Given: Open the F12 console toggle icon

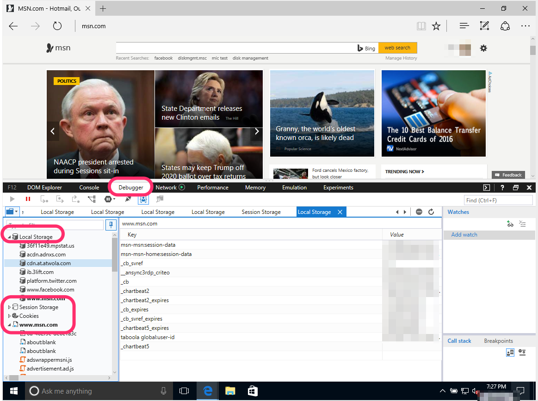Looking at the screenshot, I should pos(487,188).
